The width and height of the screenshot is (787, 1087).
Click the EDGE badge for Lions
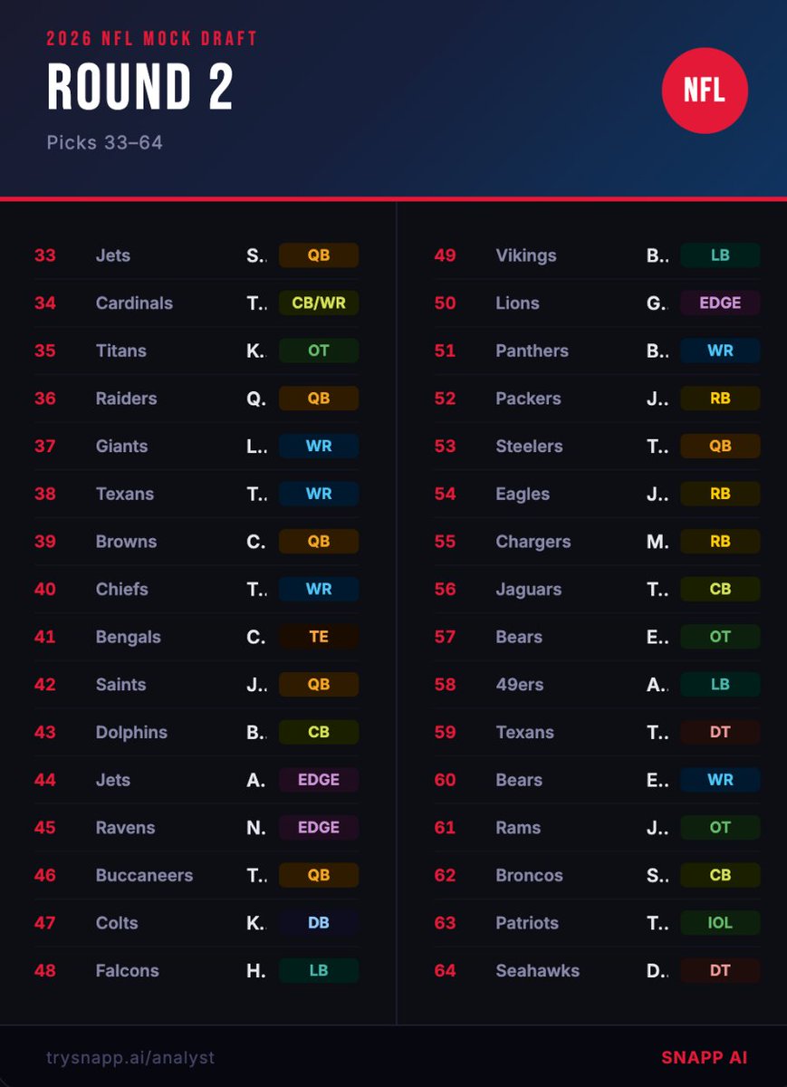coord(720,303)
